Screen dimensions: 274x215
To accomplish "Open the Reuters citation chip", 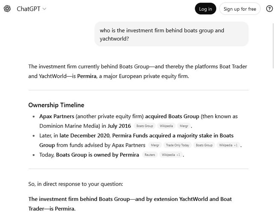I will tap(150, 155).
